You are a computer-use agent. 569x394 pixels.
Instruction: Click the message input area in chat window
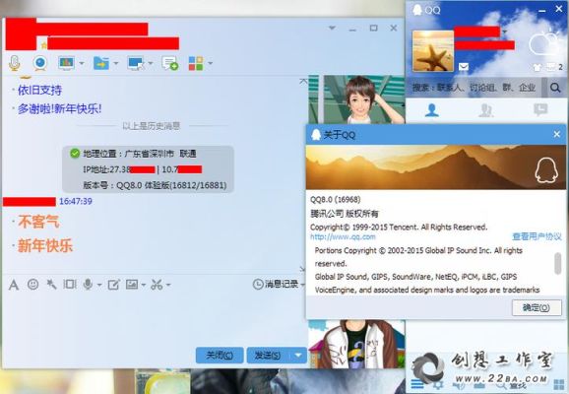(x=155, y=318)
